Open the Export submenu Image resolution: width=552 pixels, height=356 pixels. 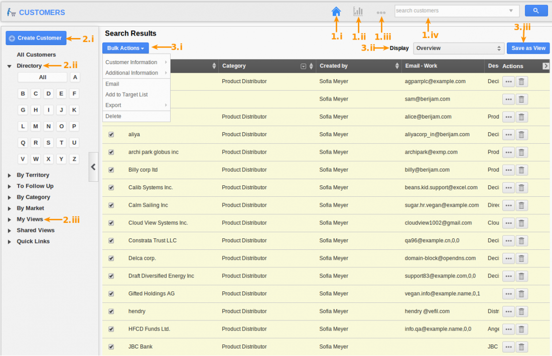(136, 105)
